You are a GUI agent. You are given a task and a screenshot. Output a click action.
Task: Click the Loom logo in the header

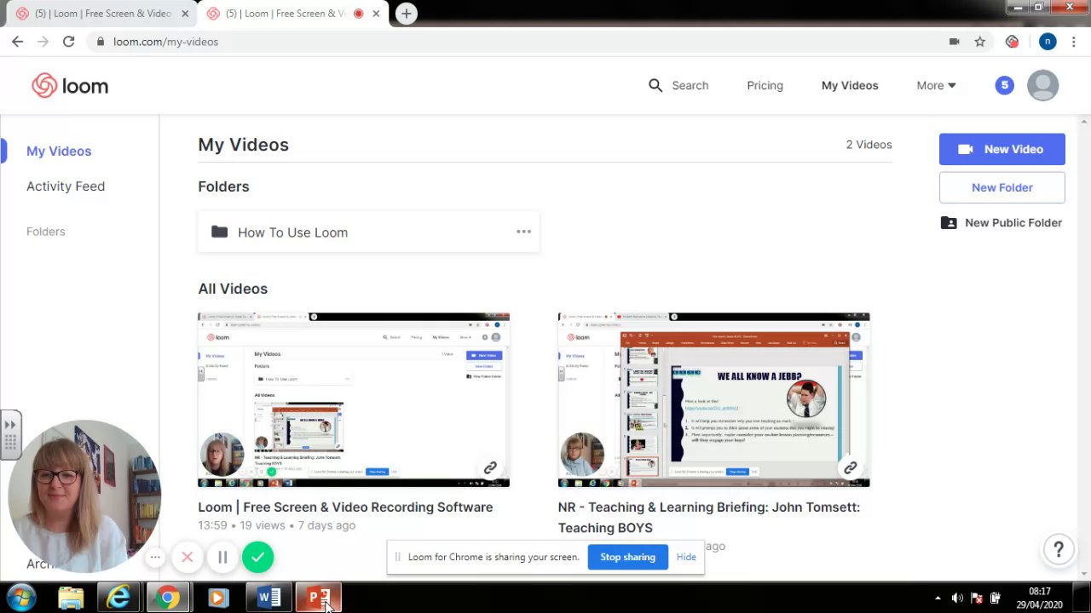tap(70, 85)
